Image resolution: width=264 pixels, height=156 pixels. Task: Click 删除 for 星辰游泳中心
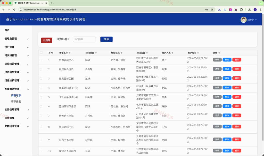click(x=237, y=127)
